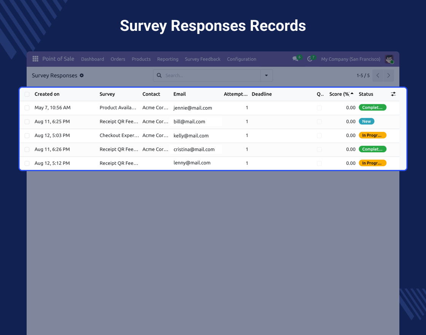Select the May 7, 10:56 AM row checkbox

[27, 108]
